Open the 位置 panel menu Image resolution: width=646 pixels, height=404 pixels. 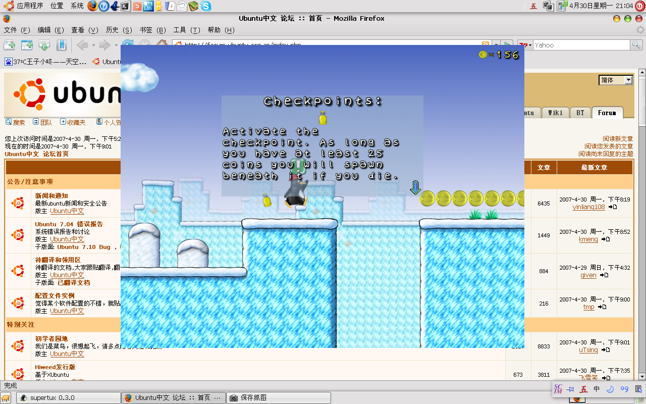57,6
